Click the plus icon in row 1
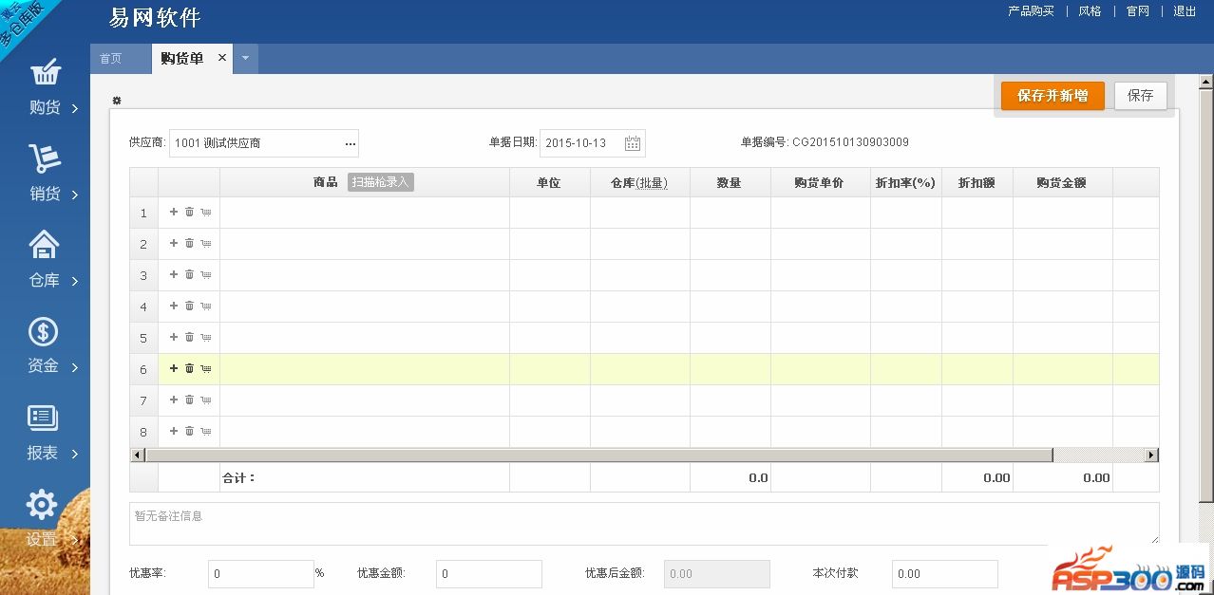 pos(174,213)
